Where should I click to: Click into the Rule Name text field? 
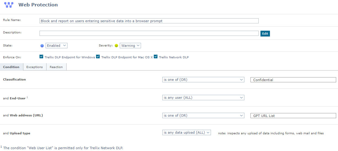click(149, 21)
